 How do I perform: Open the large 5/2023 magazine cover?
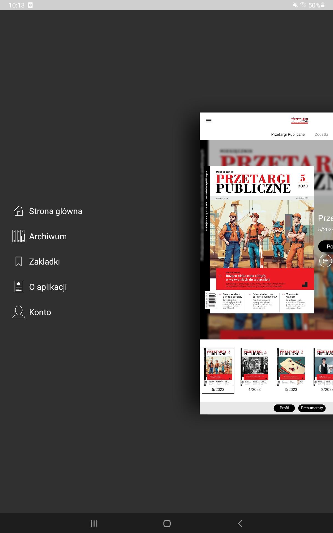point(259,240)
